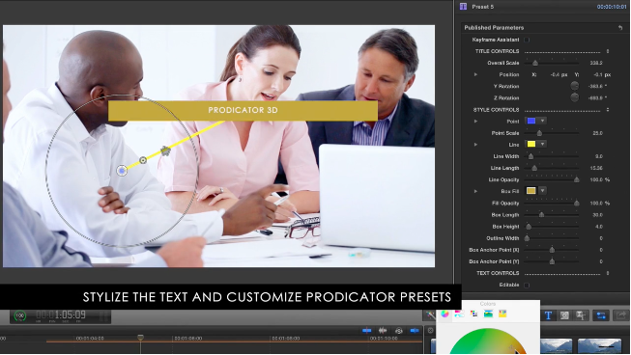The height and width of the screenshot is (355, 631).
Task: Toggle audio skimming waveform icon
Action: 383,331
